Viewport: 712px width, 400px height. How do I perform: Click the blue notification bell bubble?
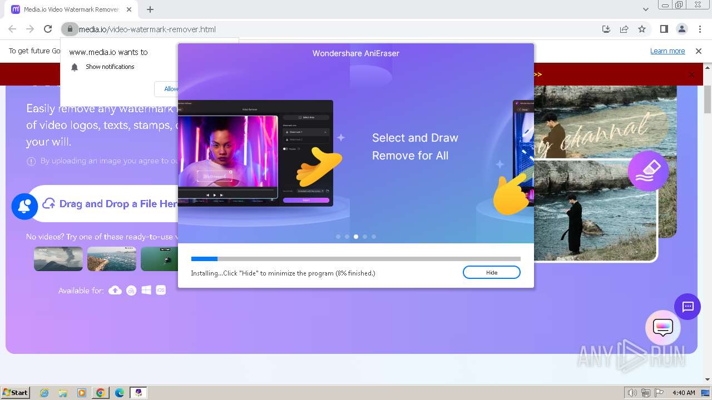coord(24,206)
